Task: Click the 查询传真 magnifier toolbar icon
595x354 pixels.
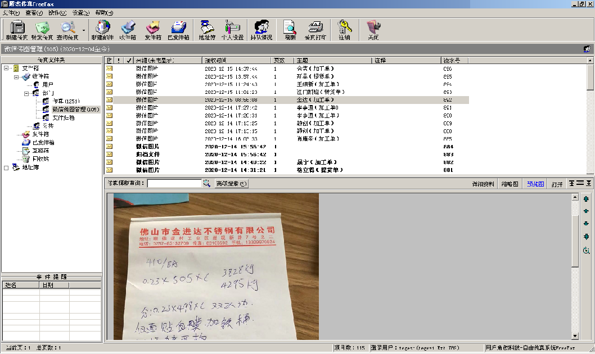Action: (x=67, y=30)
